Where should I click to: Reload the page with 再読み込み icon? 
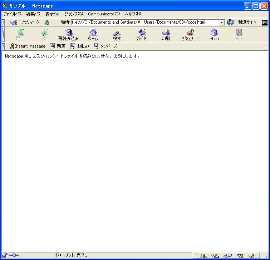69,33
